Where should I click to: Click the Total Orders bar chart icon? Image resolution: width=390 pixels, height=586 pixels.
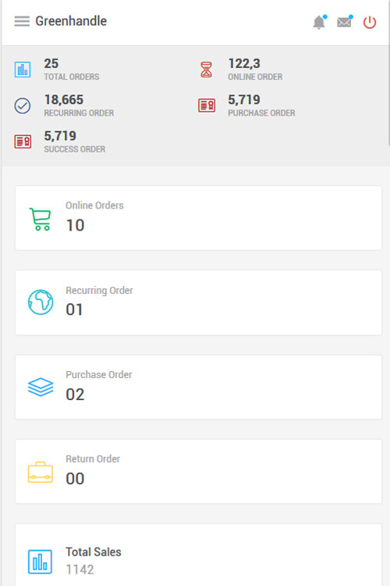click(23, 70)
